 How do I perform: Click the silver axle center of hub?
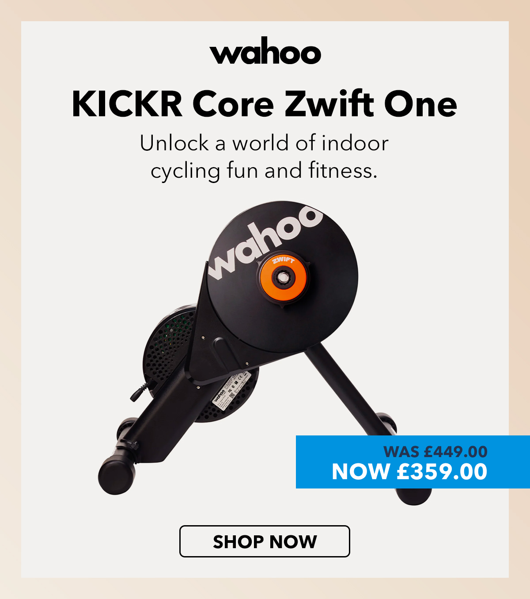coord(282,279)
